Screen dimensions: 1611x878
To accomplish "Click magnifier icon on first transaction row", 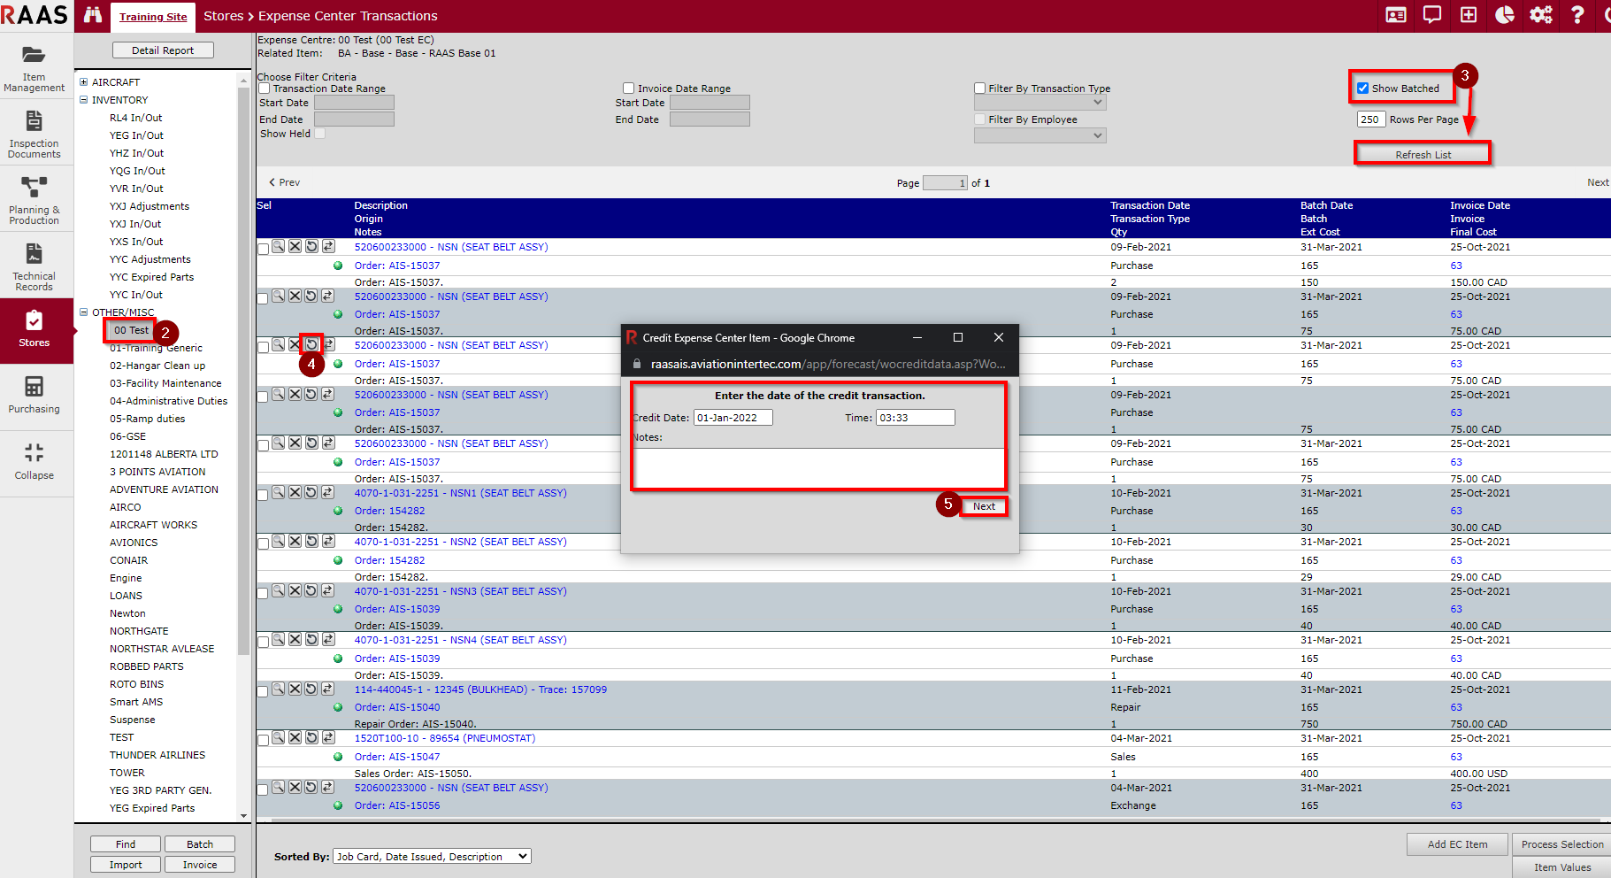I will (278, 246).
